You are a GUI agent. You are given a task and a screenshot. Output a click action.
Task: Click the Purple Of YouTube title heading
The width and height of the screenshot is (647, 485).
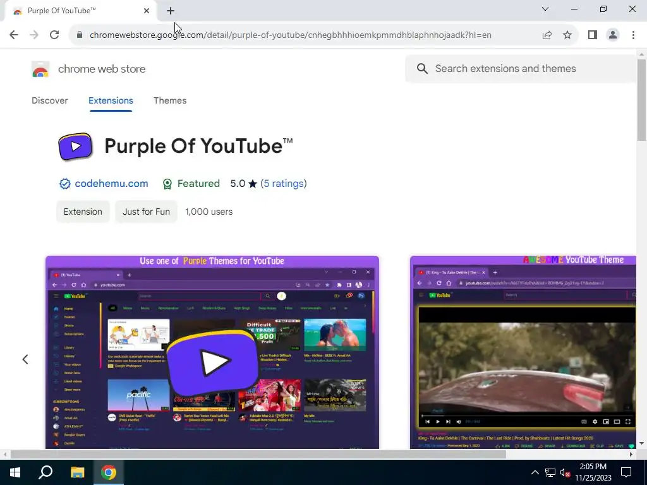[x=198, y=146]
